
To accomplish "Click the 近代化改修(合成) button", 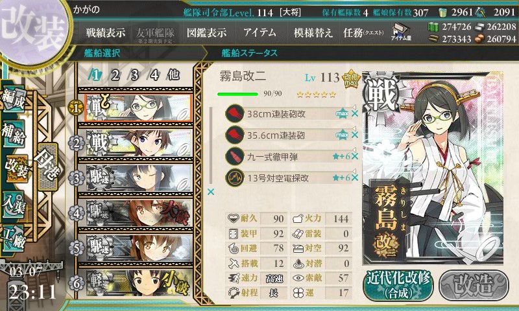I will [x=398, y=286].
